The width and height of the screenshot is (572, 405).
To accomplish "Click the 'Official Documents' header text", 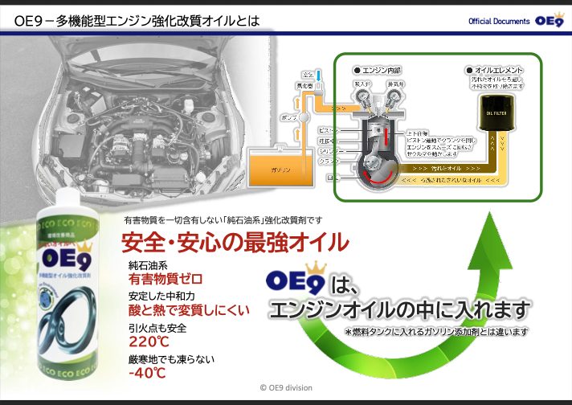I will 499,21.
